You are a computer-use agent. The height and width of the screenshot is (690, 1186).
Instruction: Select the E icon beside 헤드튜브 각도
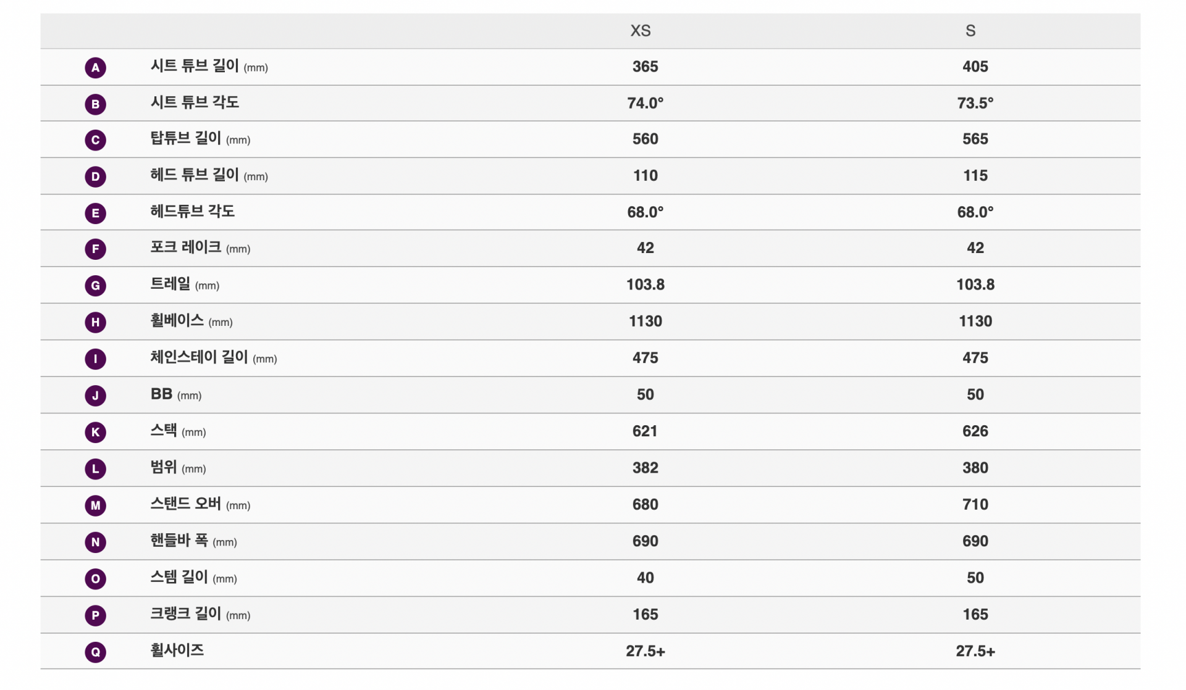pos(95,213)
